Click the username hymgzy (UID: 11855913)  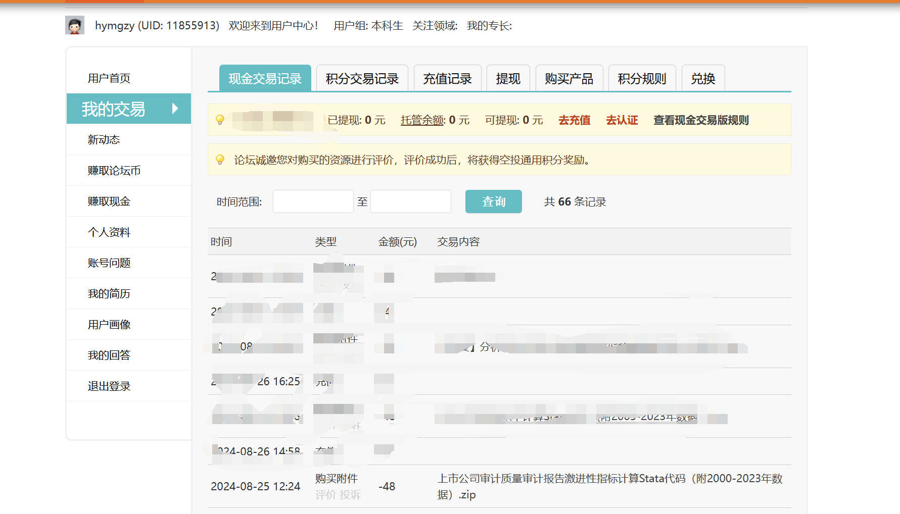click(157, 25)
